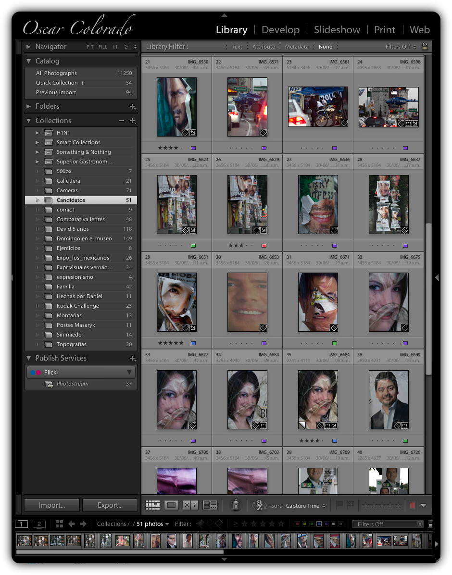Select the Metadata filter tab
The image size is (452, 575).
(x=297, y=47)
